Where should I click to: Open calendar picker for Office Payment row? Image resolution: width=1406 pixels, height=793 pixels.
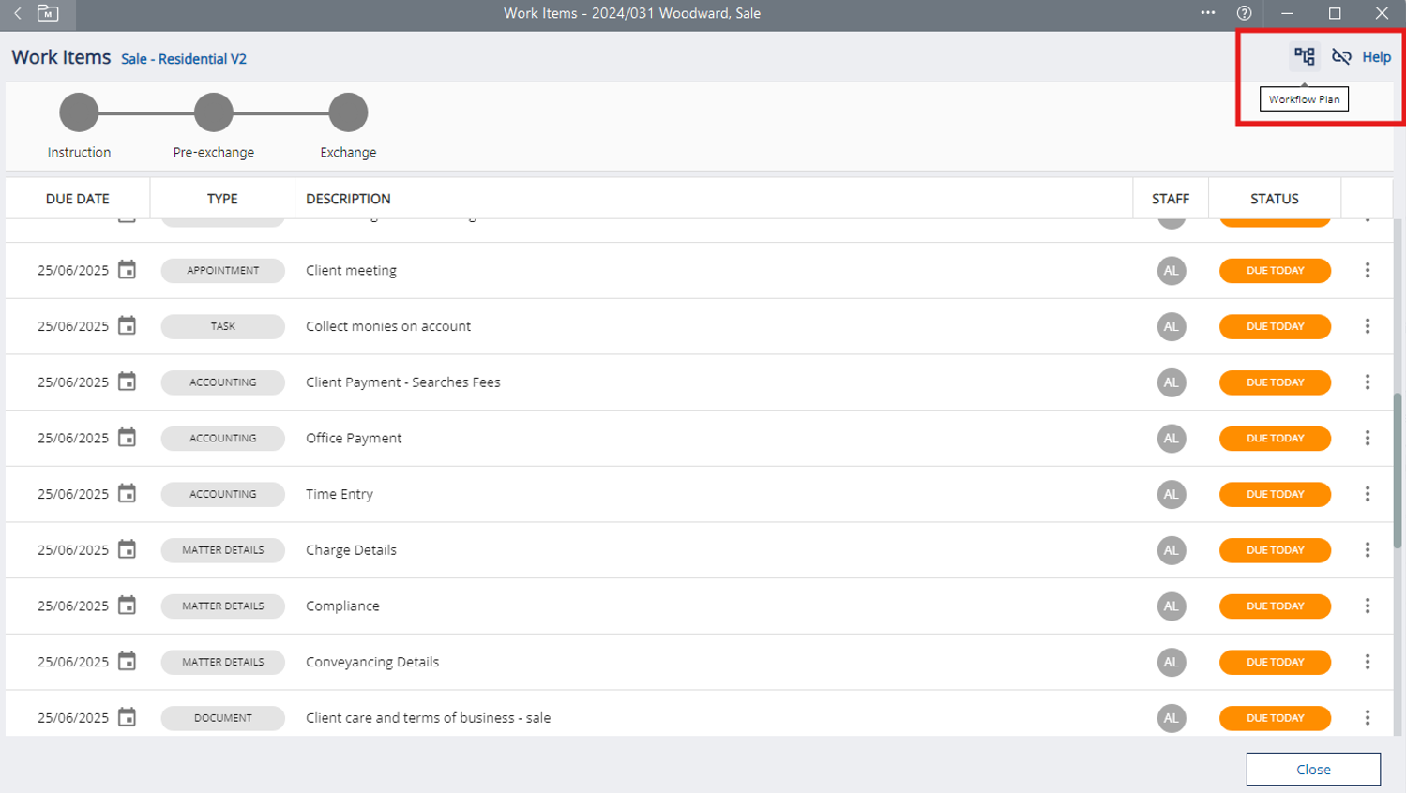pyautogui.click(x=127, y=438)
